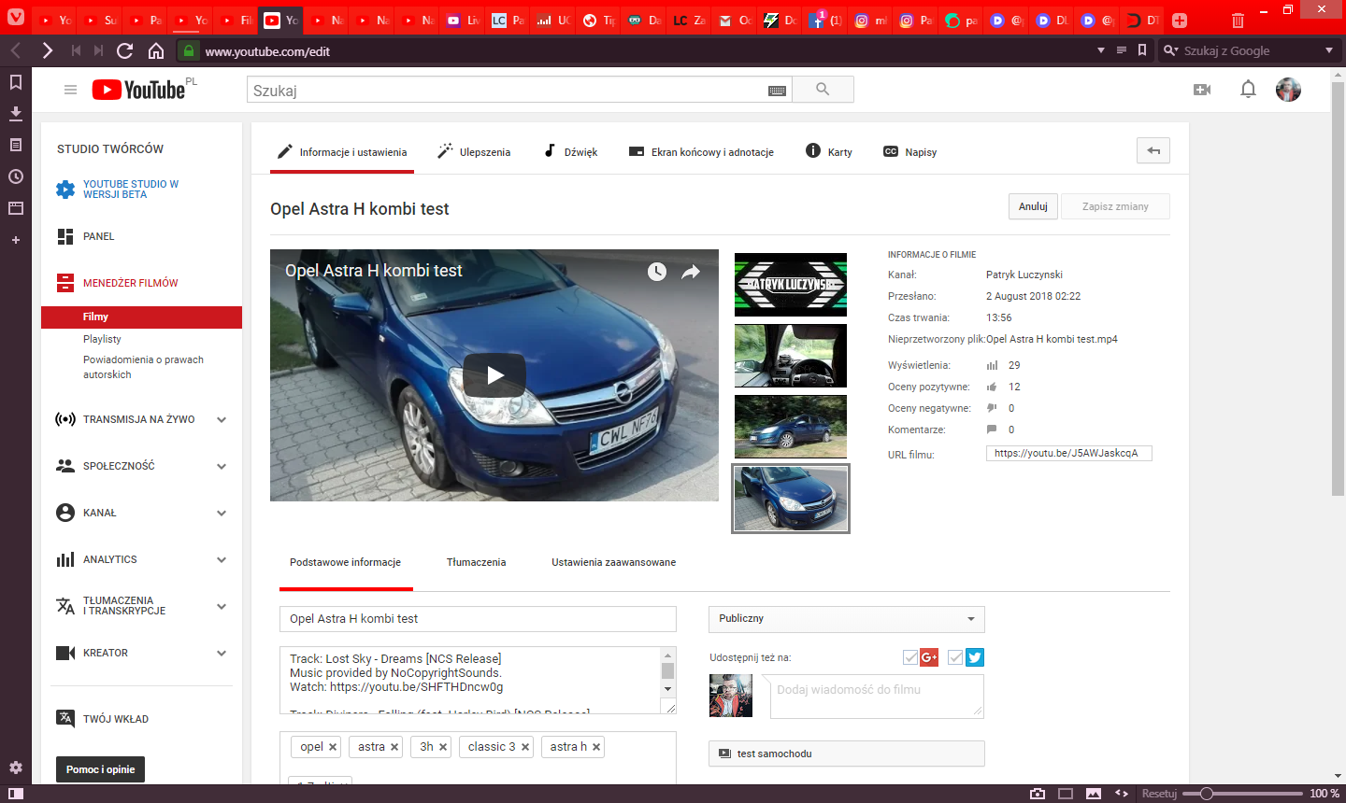Open YouTube notifications bell

[1248, 90]
